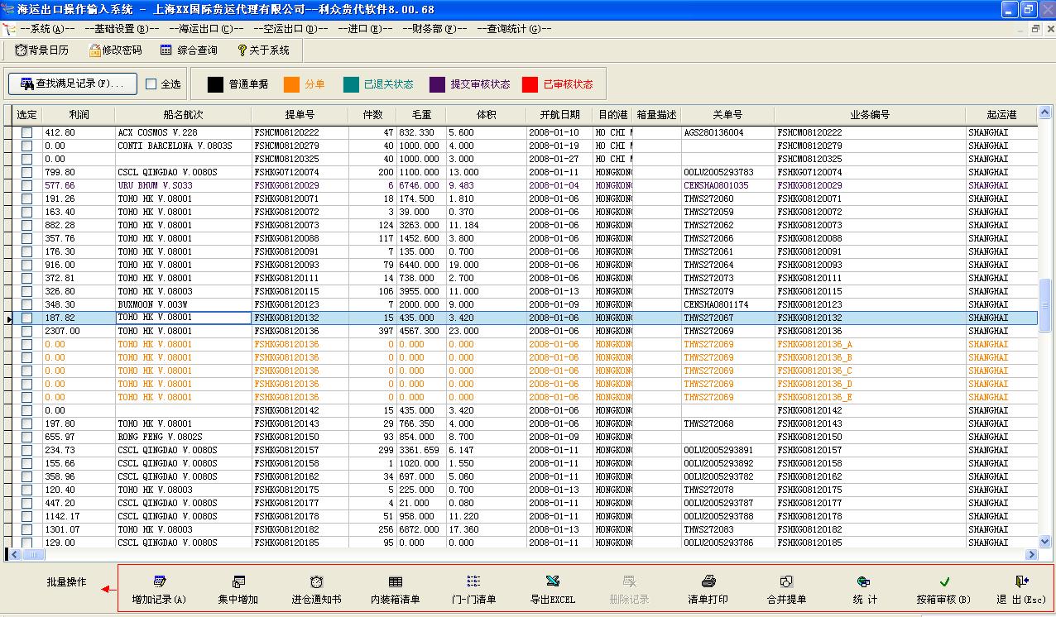Open the 进仓通知书 warehouse notice
Screen dimensions: 1056x617
pos(316,590)
